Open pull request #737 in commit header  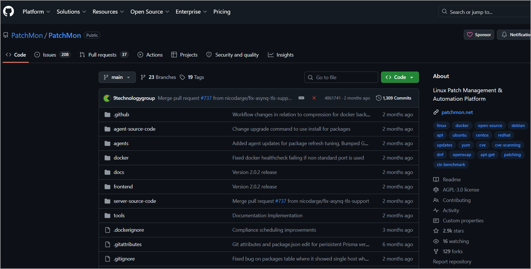click(x=206, y=98)
